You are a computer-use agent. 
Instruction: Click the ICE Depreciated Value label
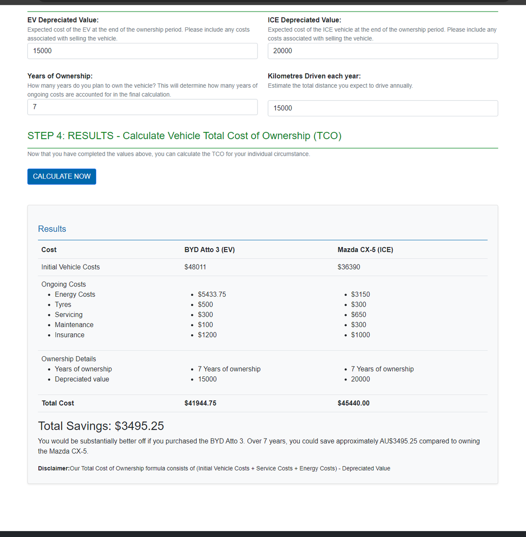click(x=304, y=20)
